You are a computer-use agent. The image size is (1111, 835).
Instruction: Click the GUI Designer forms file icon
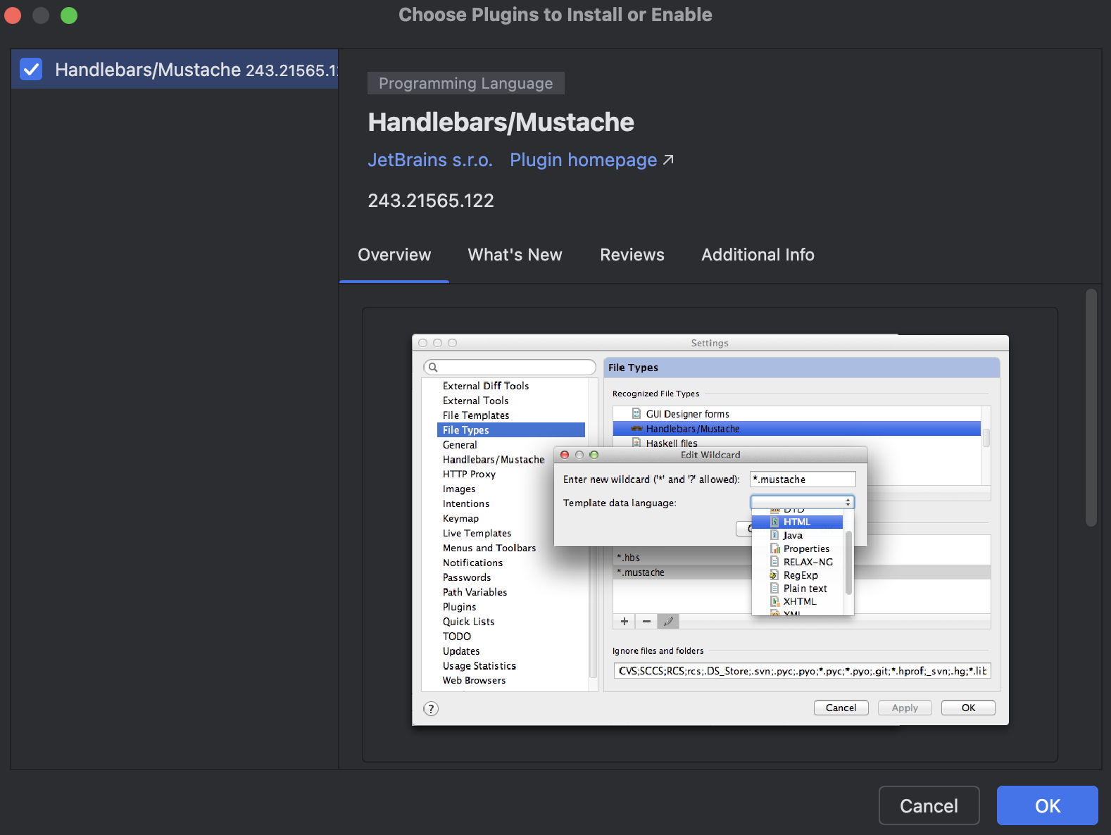point(636,414)
